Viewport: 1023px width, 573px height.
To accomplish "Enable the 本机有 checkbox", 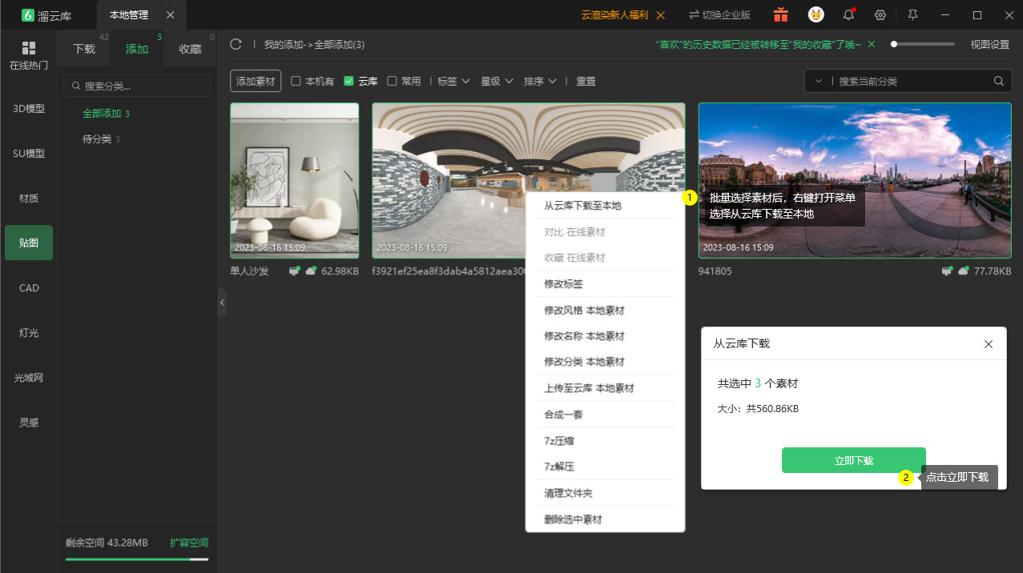I will (296, 81).
